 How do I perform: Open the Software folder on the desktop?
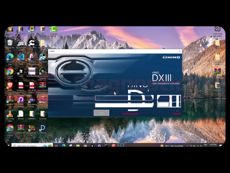coord(32,115)
